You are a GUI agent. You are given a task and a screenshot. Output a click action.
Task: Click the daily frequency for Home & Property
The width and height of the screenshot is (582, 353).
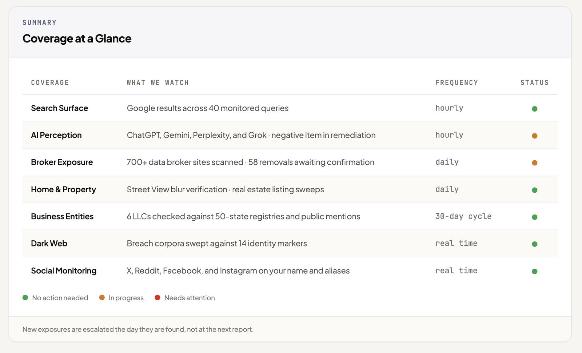tap(447, 189)
